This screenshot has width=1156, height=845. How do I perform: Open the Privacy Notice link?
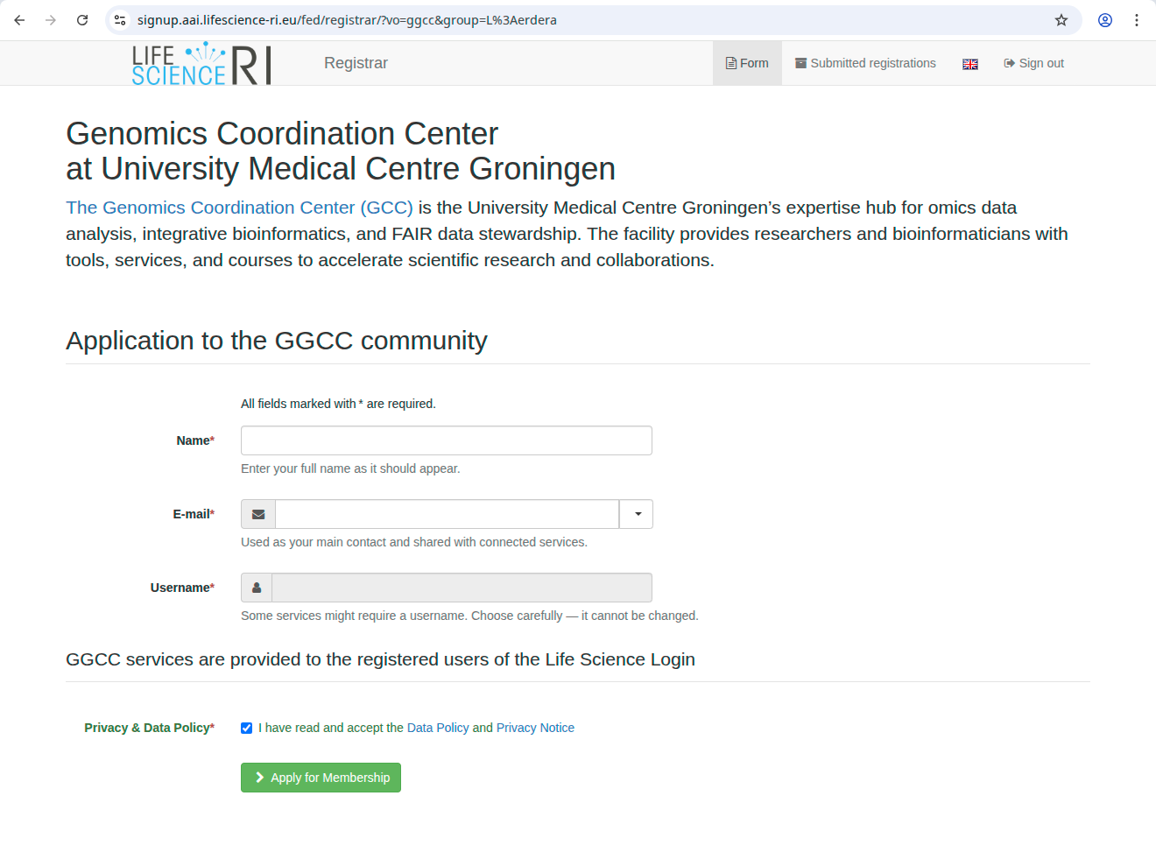click(x=535, y=728)
